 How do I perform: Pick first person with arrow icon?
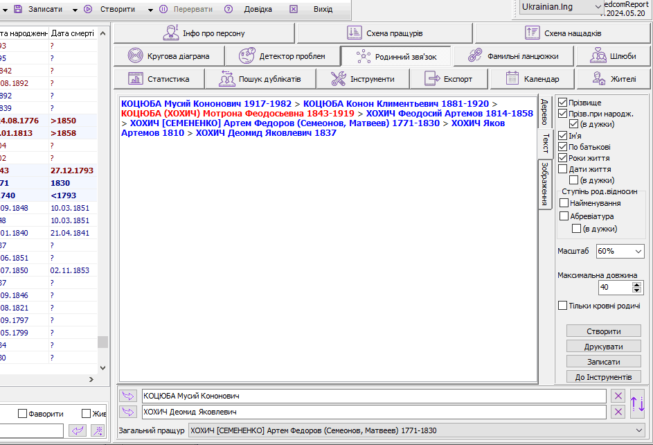(128, 396)
